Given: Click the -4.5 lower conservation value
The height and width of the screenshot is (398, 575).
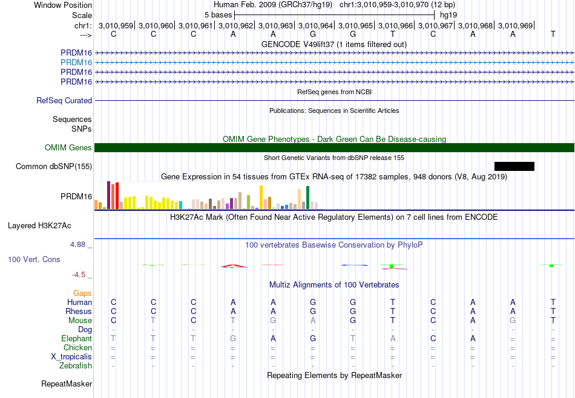Looking at the screenshot, I should coord(79,274).
